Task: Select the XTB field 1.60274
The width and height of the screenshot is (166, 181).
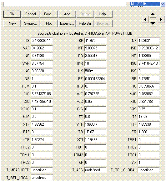Action: click(x=42, y=140)
